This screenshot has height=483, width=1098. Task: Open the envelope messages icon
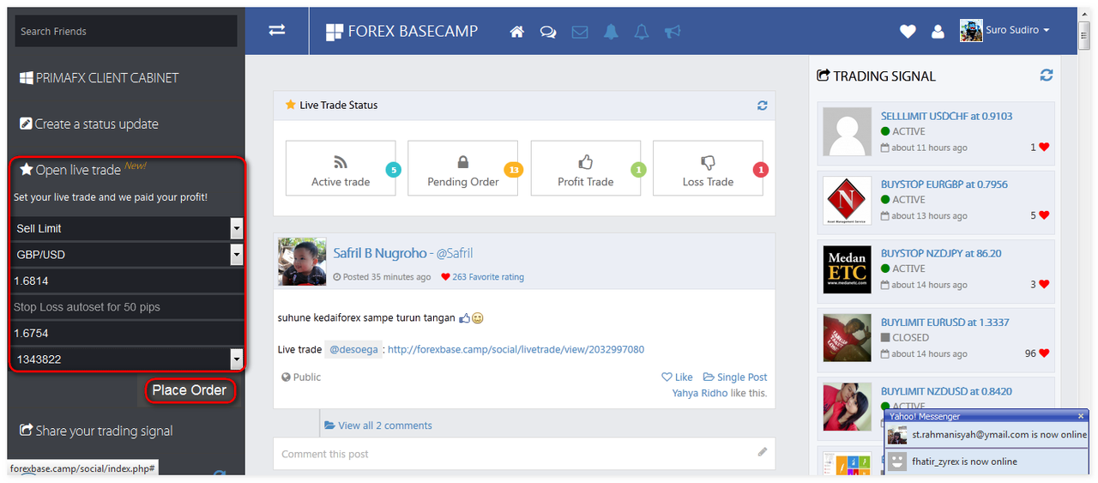coord(580,32)
